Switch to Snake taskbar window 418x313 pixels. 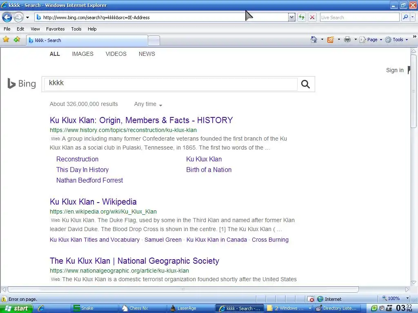95,308
